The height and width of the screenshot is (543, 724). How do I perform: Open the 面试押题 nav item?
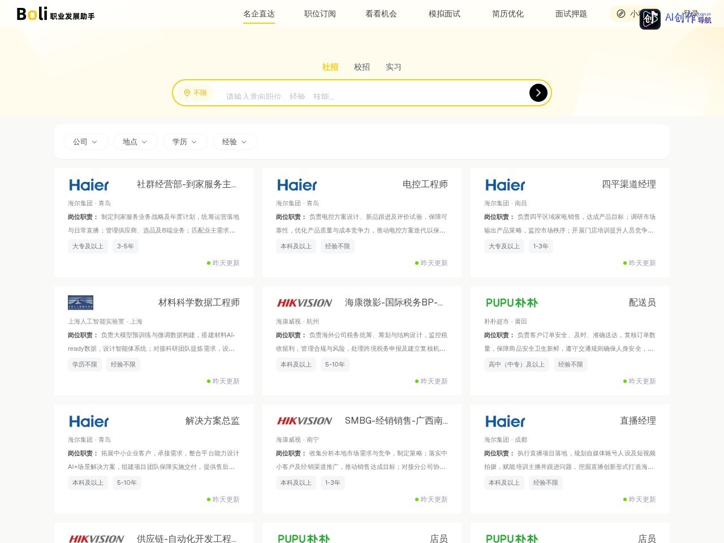pos(571,14)
